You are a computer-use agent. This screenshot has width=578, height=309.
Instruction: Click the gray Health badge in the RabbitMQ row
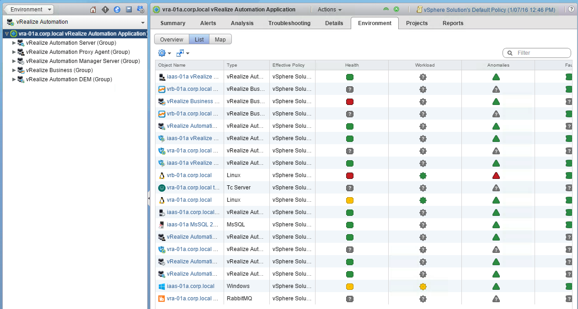(x=350, y=299)
